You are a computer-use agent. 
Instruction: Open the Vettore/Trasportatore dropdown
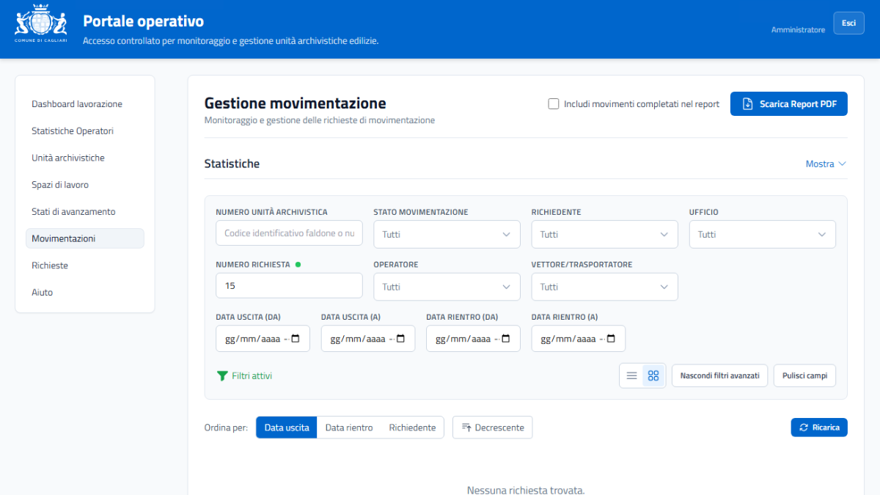tap(604, 287)
